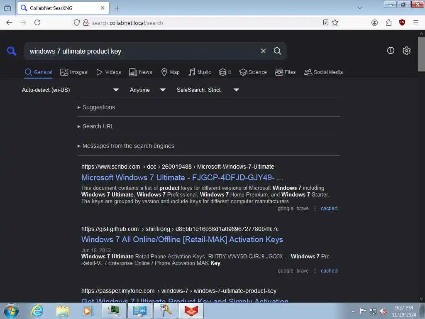Click the insecure connection padlock icon
Image resolution: width=425 pixels, height=319 pixels.
(x=85, y=23)
